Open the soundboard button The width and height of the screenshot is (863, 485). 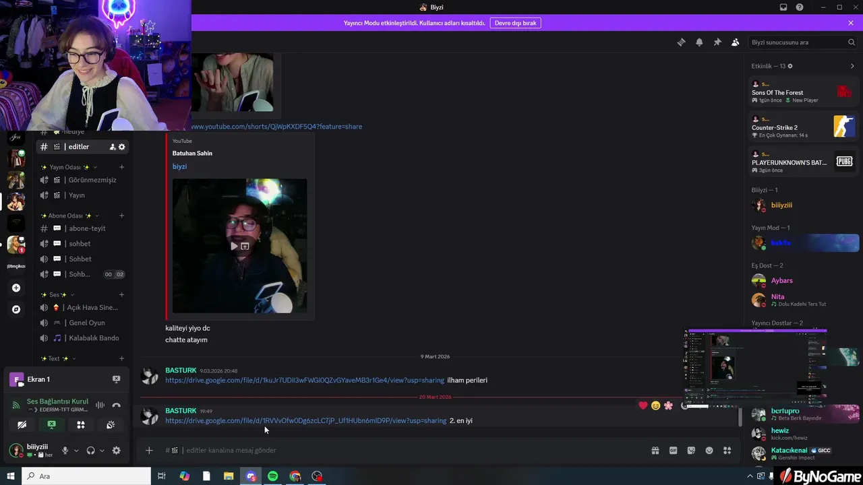[111, 424]
